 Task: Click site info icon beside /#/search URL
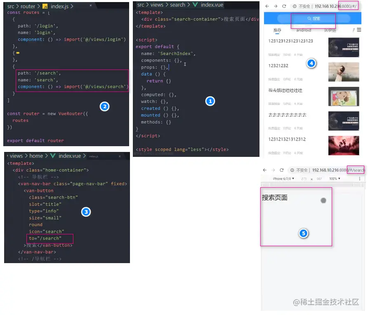click(292, 170)
